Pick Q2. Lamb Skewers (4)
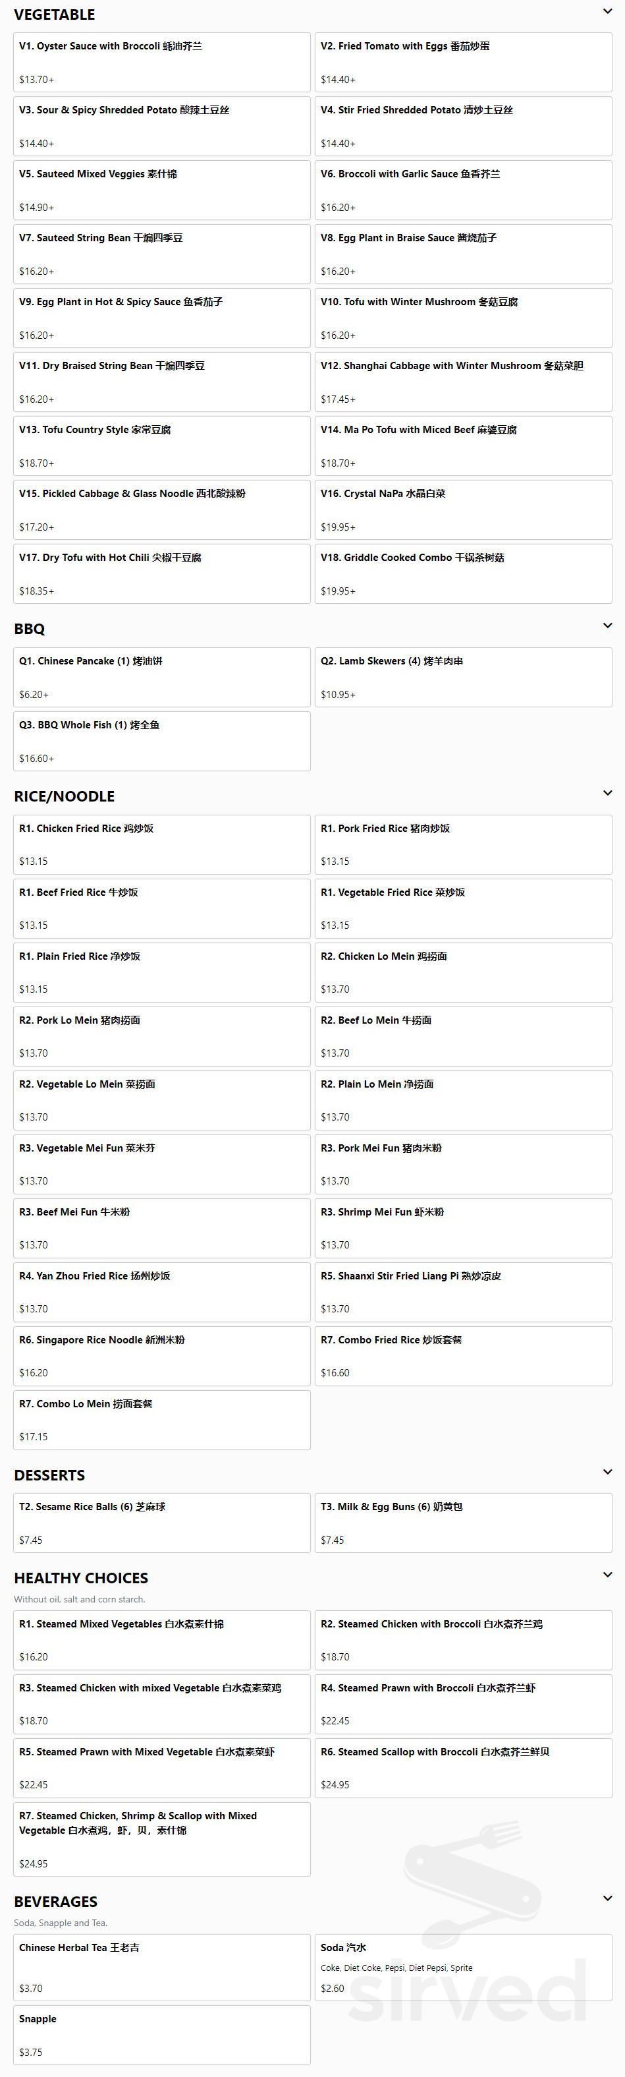This screenshot has width=625, height=2077. click(463, 676)
